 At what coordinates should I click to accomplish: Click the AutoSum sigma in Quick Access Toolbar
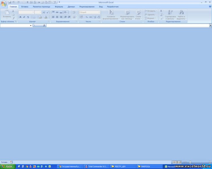point(27,2)
